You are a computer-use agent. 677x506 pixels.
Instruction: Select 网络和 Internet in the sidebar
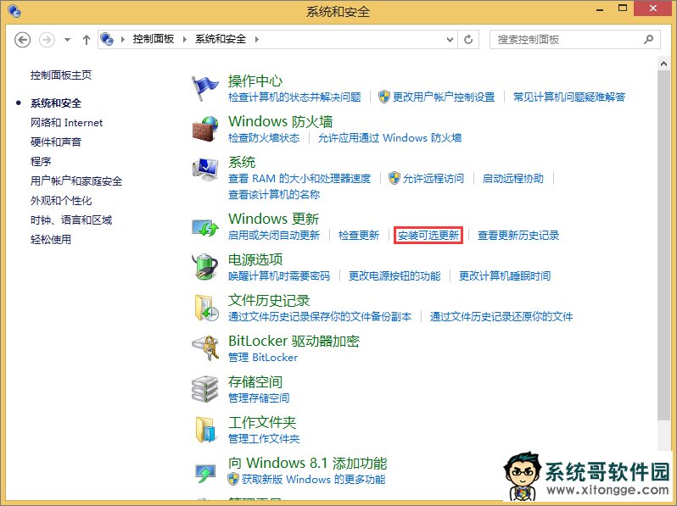(x=66, y=123)
